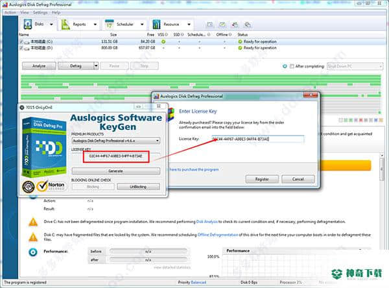Image resolution: width=389 pixels, height=288 pixels.
Task: Click the warning icon for Drive C not defragmented
Action: (x=33, y=222)
